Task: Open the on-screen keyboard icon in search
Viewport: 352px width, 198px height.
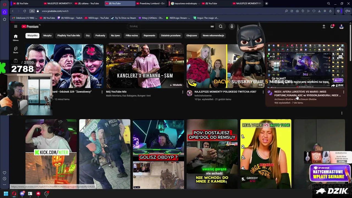Action: tap(212, 26)
